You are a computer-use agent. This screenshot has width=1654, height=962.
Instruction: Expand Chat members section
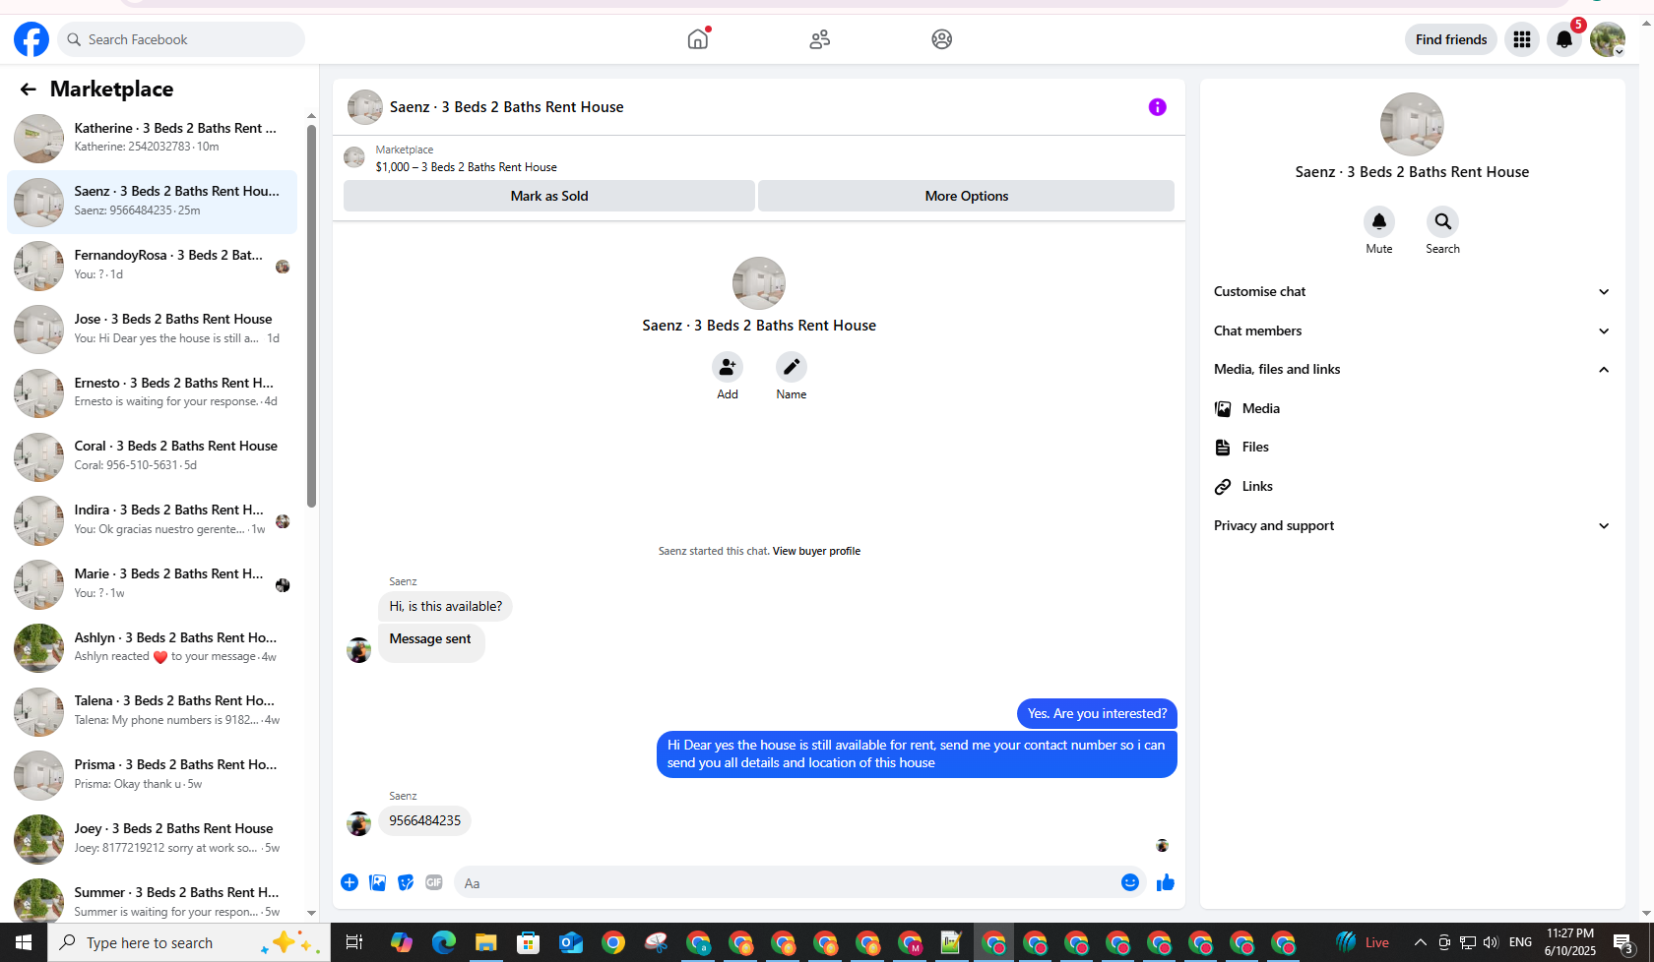pyautogui.click(x=1412, y=331)
